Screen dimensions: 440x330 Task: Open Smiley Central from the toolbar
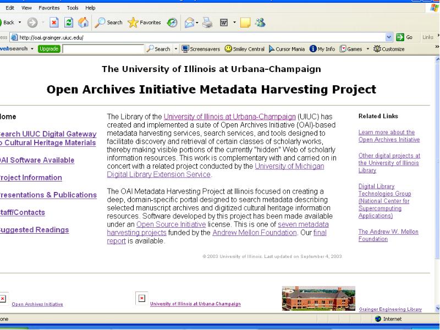(245, 49)
